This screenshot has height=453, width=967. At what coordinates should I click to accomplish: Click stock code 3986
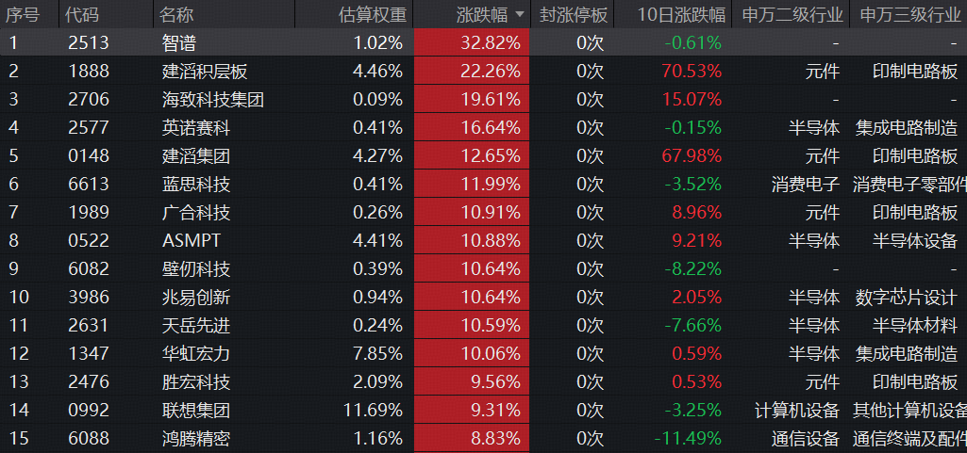pos(89,298)
